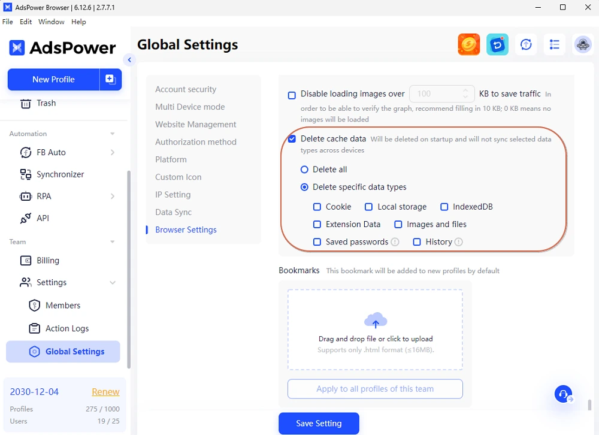
Task: Open Website Management settings
Action: 196,125
